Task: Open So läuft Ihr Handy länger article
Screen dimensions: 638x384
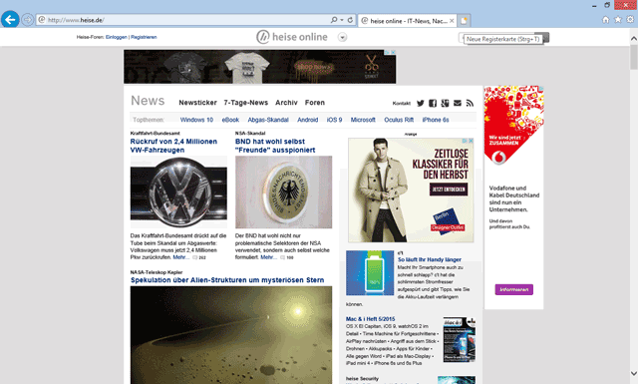Action: click(430, 259)
